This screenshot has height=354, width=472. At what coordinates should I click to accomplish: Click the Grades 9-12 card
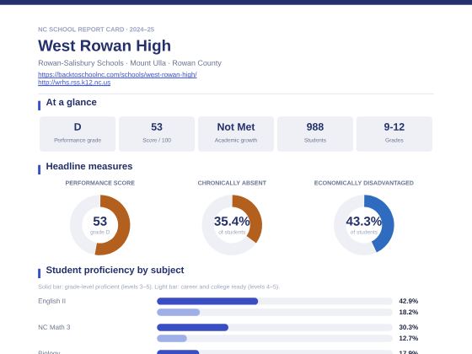coord(394,134)
